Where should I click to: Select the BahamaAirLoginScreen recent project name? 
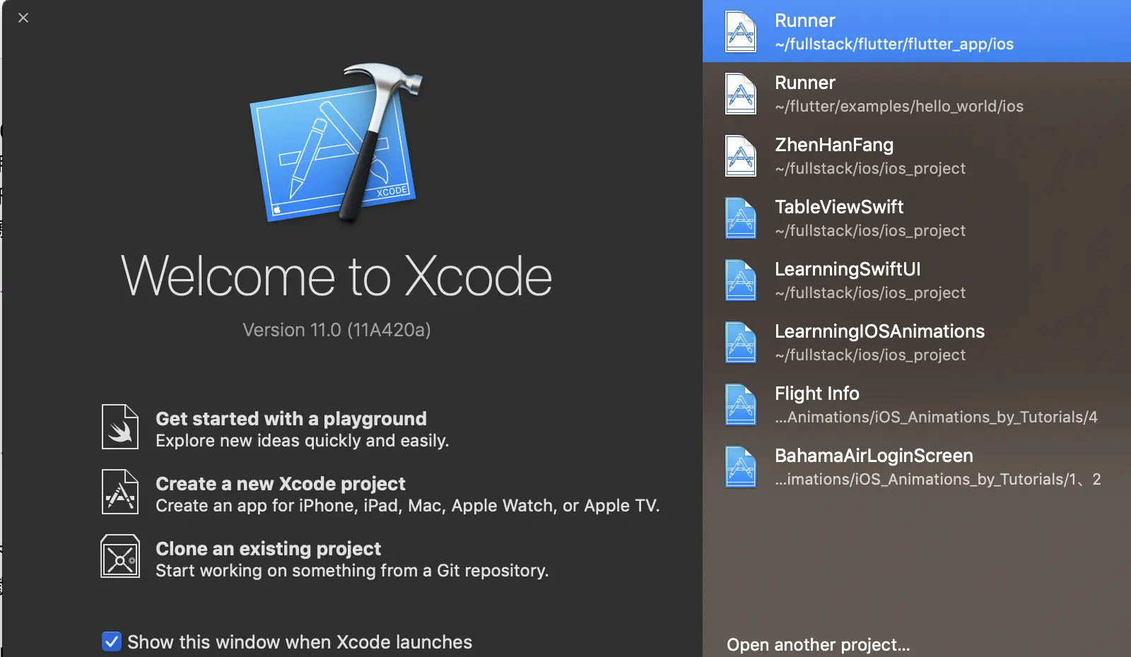(874, 456)
